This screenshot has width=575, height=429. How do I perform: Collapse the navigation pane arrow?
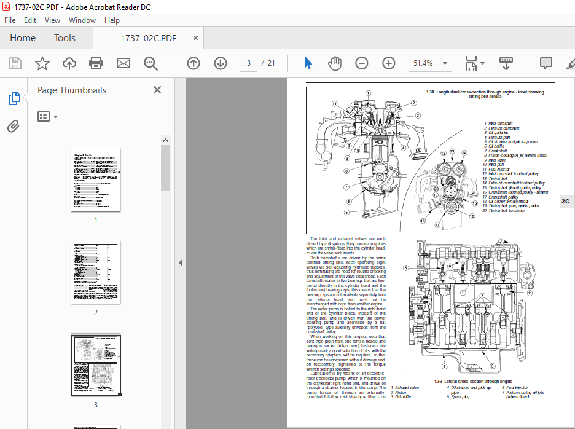point(181,263)
